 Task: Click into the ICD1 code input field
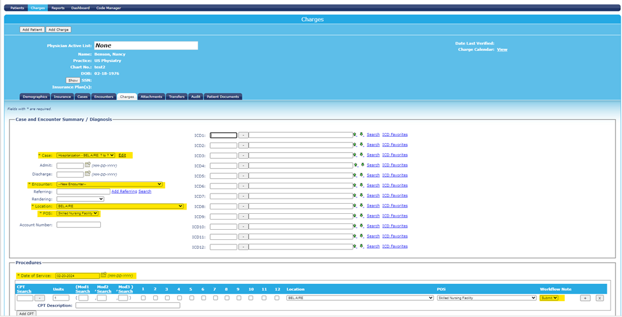223,135
